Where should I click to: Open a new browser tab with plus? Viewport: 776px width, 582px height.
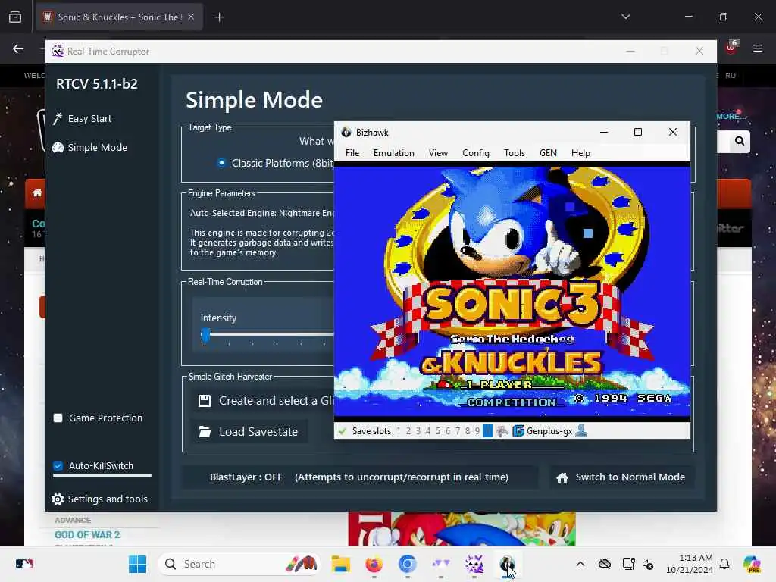(x=219, y=17)
